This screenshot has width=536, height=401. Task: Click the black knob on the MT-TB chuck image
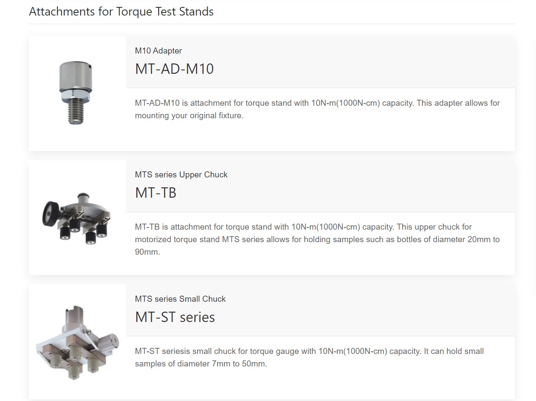point(51,212)
